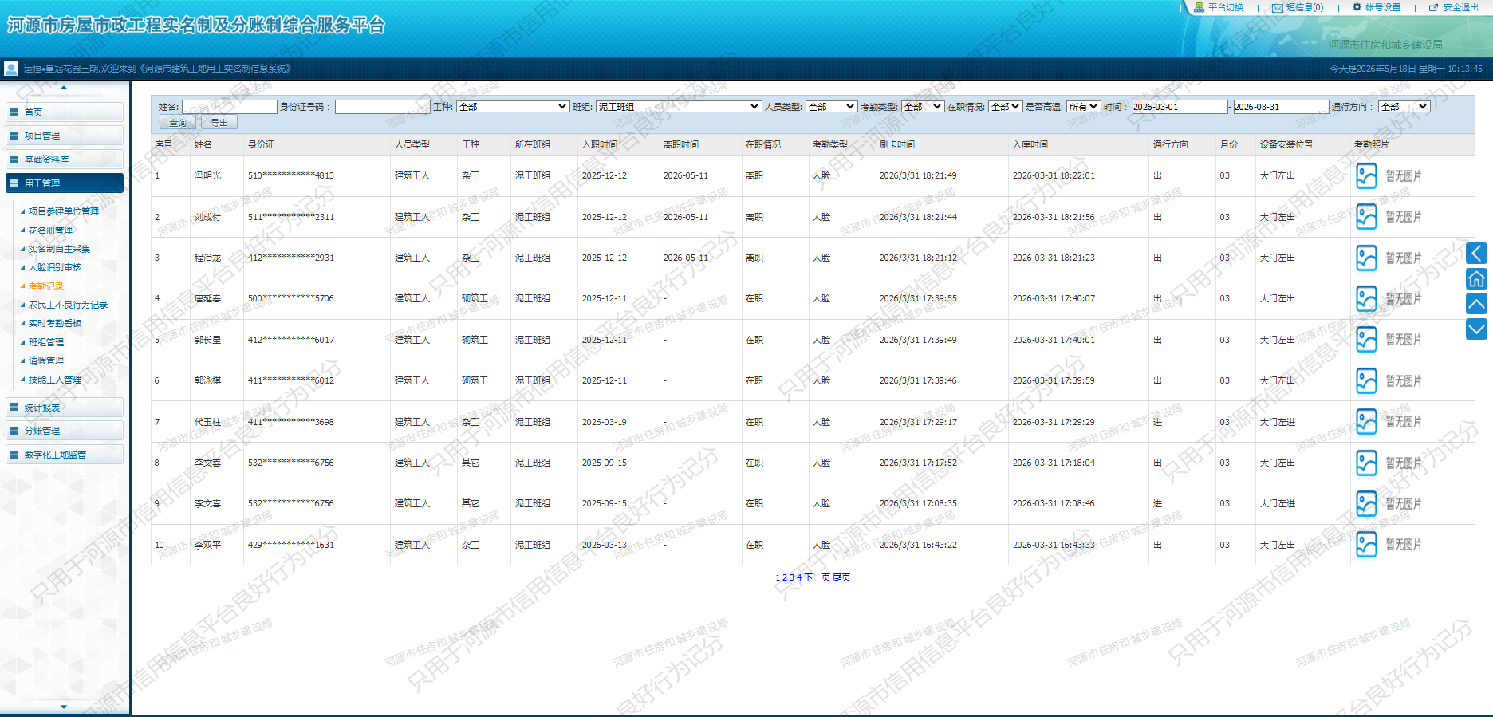Click the 平台切换 icon in top bar
This screenshot has width=1493, height=717.
point(1199,7)
